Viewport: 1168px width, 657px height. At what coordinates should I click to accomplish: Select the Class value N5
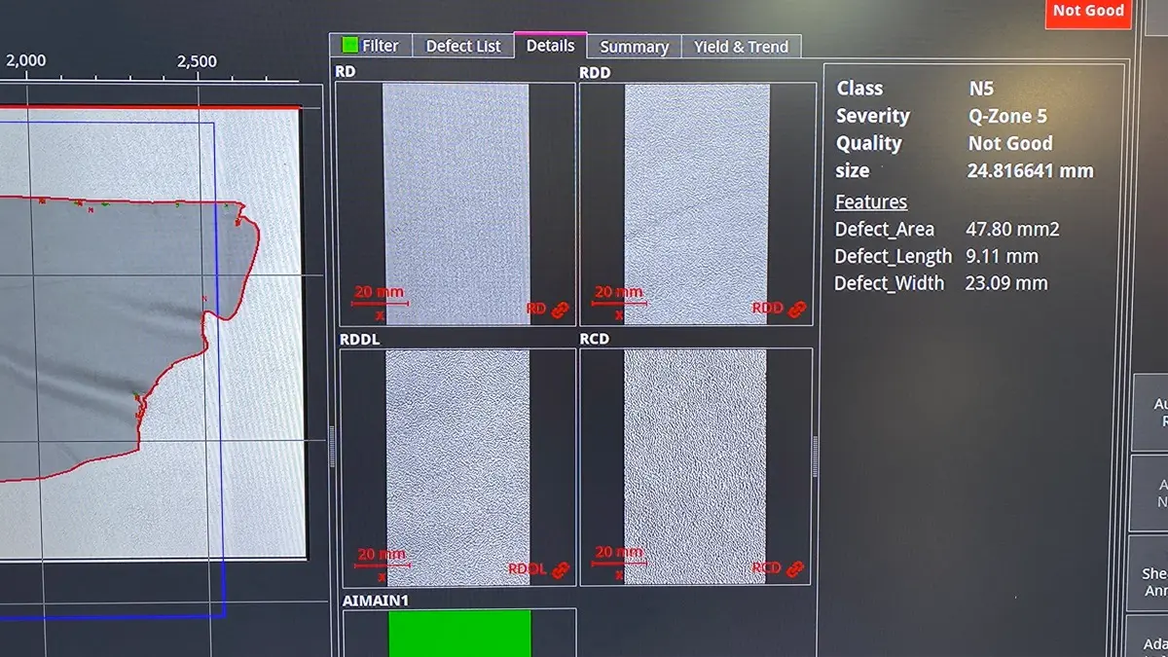point(981,88)
